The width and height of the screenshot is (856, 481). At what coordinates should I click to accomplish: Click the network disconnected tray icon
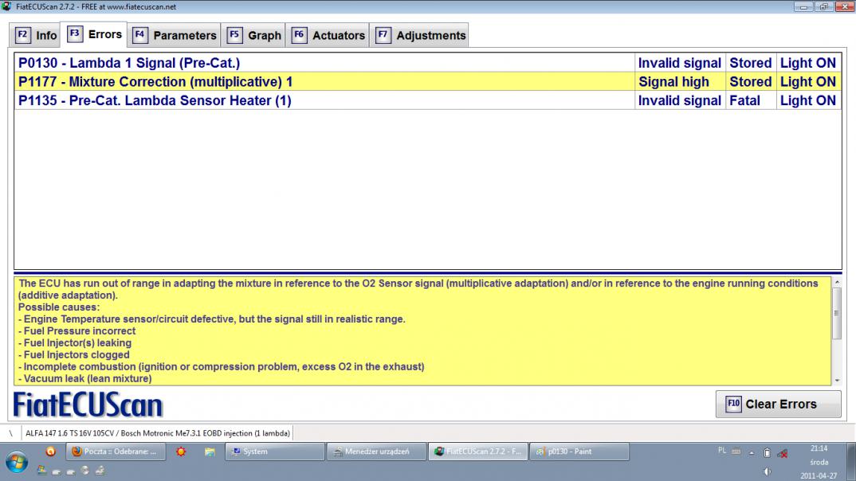coord(783,452)
